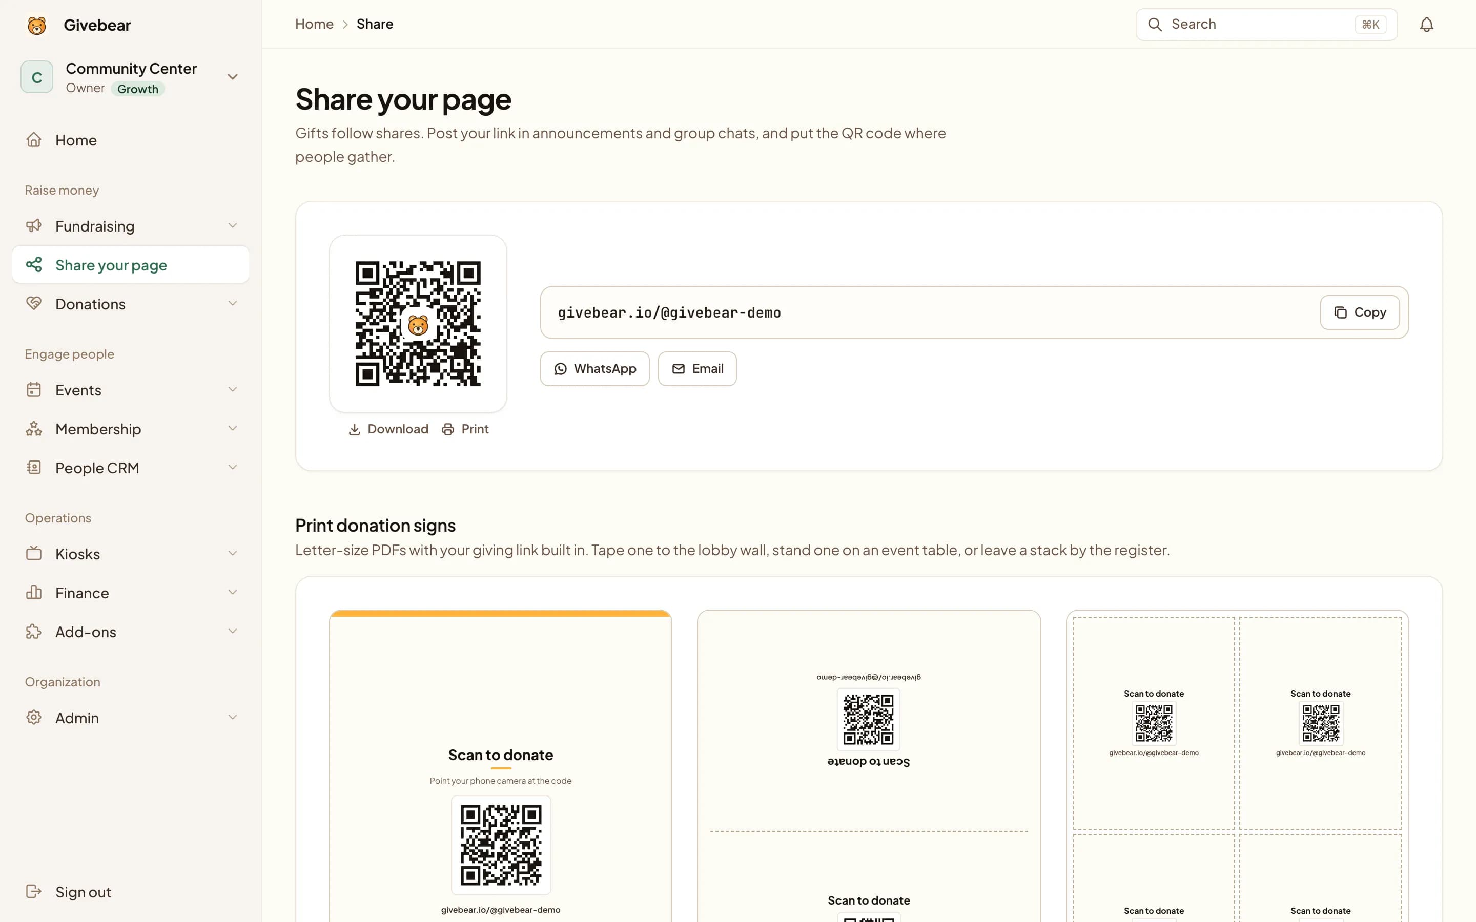
Task: Print the QR code
Action: coord(465,429)
